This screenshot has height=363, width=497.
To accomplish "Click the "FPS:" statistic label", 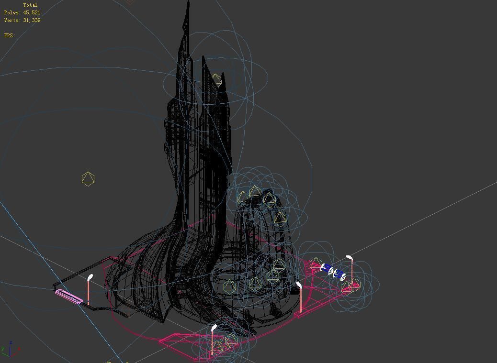I will coord(10,35).
